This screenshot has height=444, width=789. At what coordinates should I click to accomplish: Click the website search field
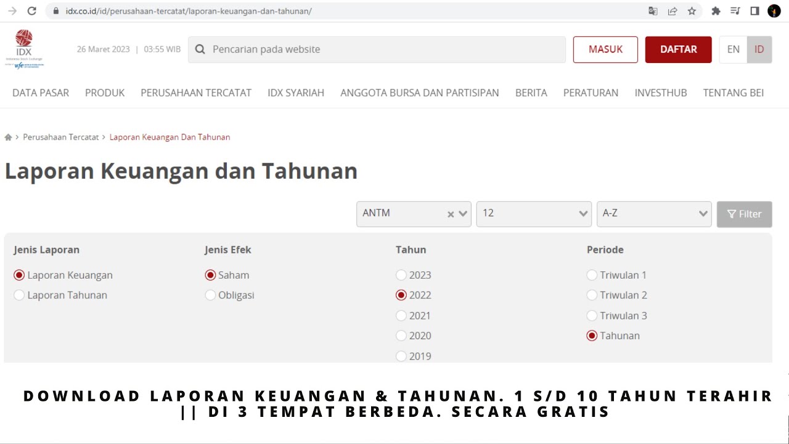pos(377,49)
